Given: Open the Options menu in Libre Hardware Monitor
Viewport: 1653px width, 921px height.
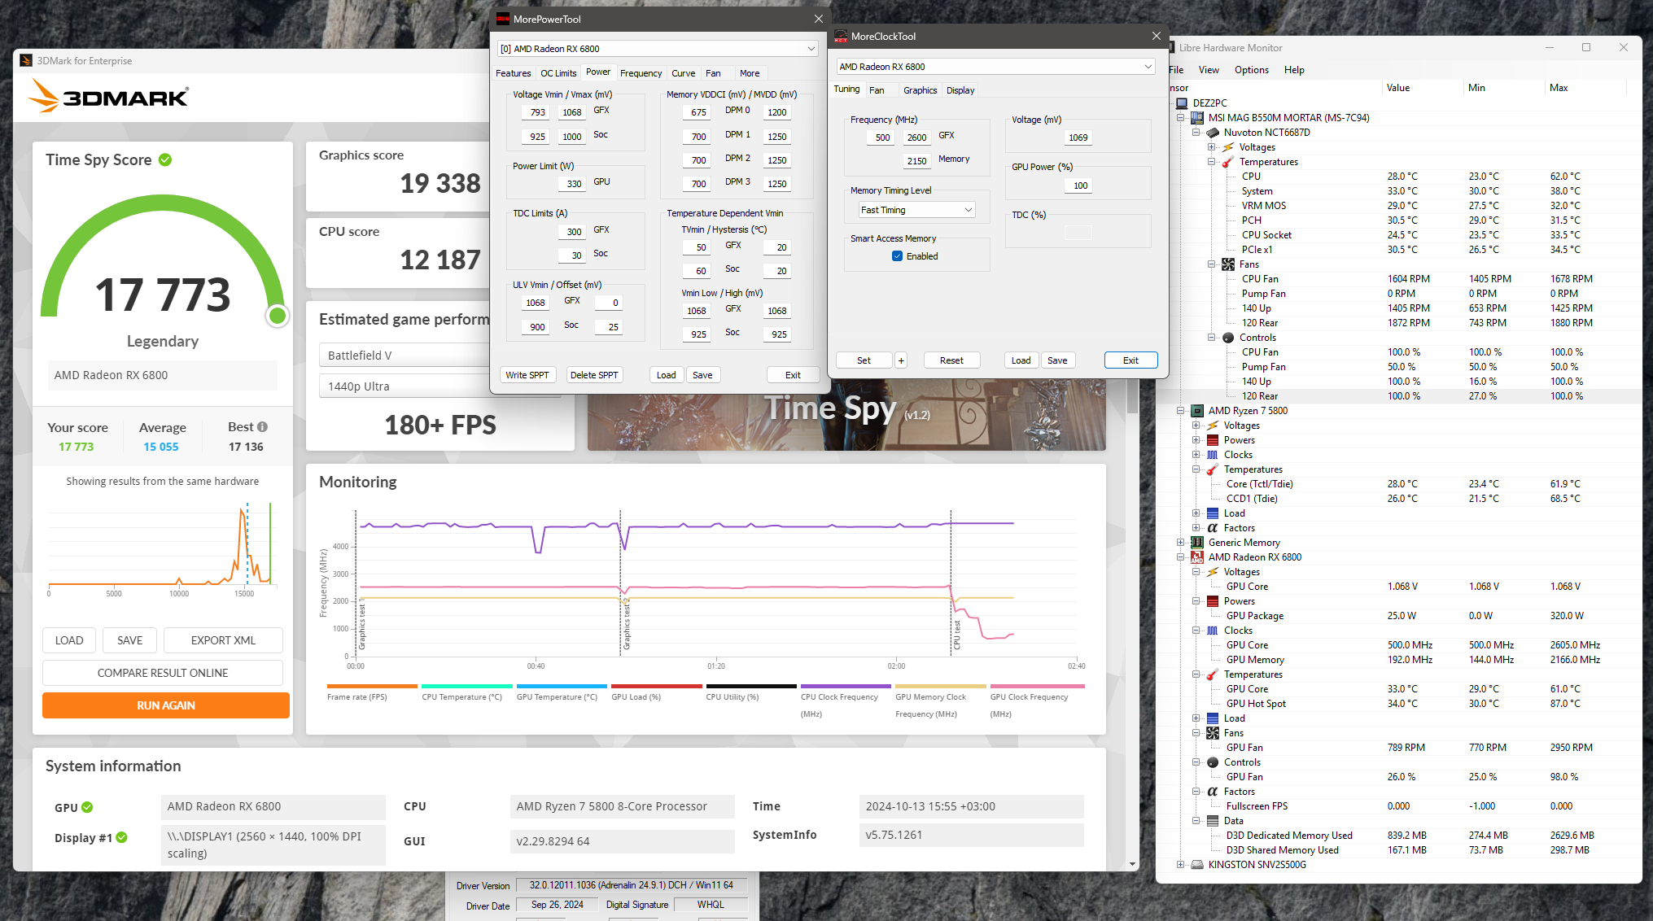Looking at the screenshot, I should click(1251, 70).
